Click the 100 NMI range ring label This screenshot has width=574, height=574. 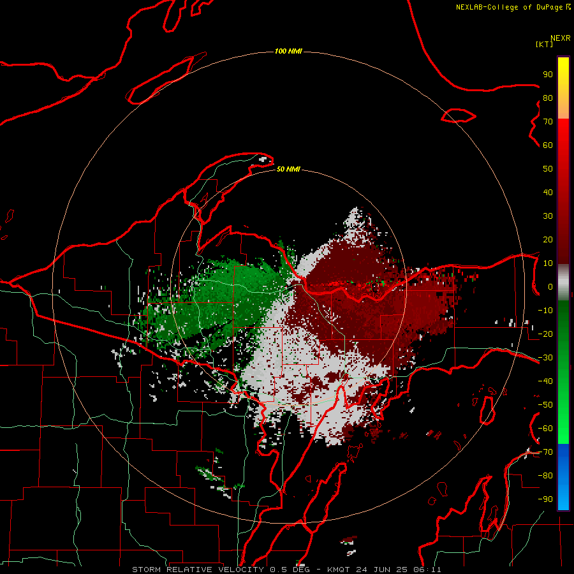pos(288,51)
